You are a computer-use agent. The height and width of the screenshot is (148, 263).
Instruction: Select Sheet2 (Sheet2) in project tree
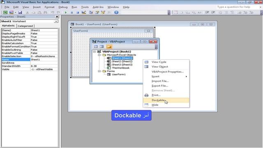122,61
